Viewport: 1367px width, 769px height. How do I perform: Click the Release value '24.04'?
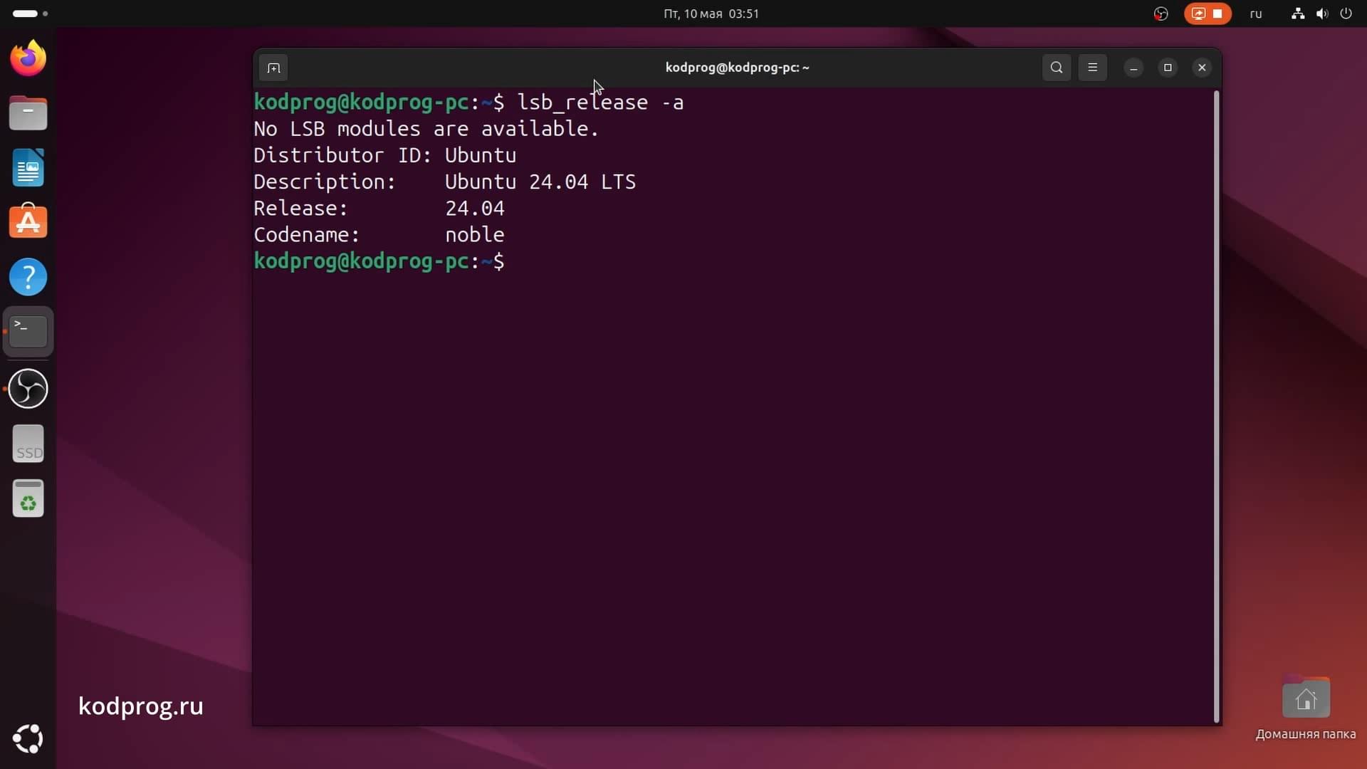[475, 208]
